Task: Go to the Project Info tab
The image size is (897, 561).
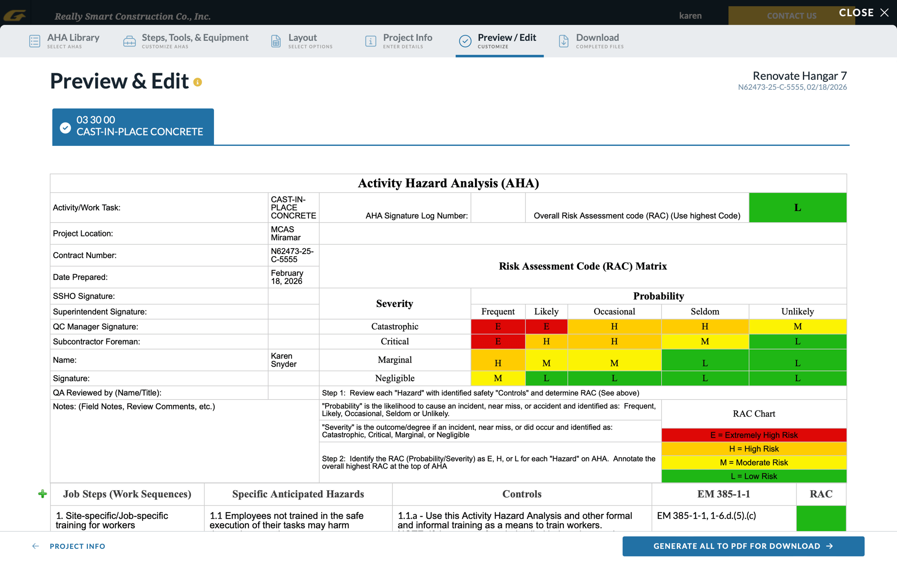Action: click(x=399, y=41)
